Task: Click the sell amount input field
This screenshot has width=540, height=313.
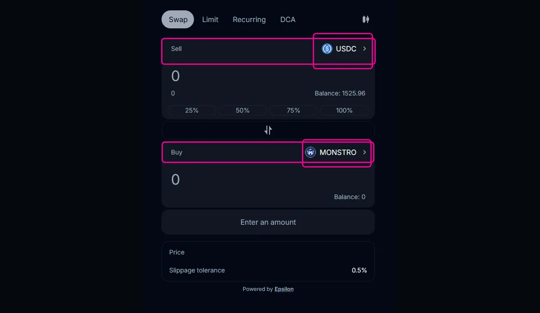Action: pos(268,76)
